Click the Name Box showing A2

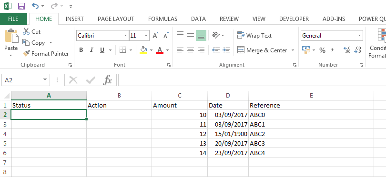point(26,80)
